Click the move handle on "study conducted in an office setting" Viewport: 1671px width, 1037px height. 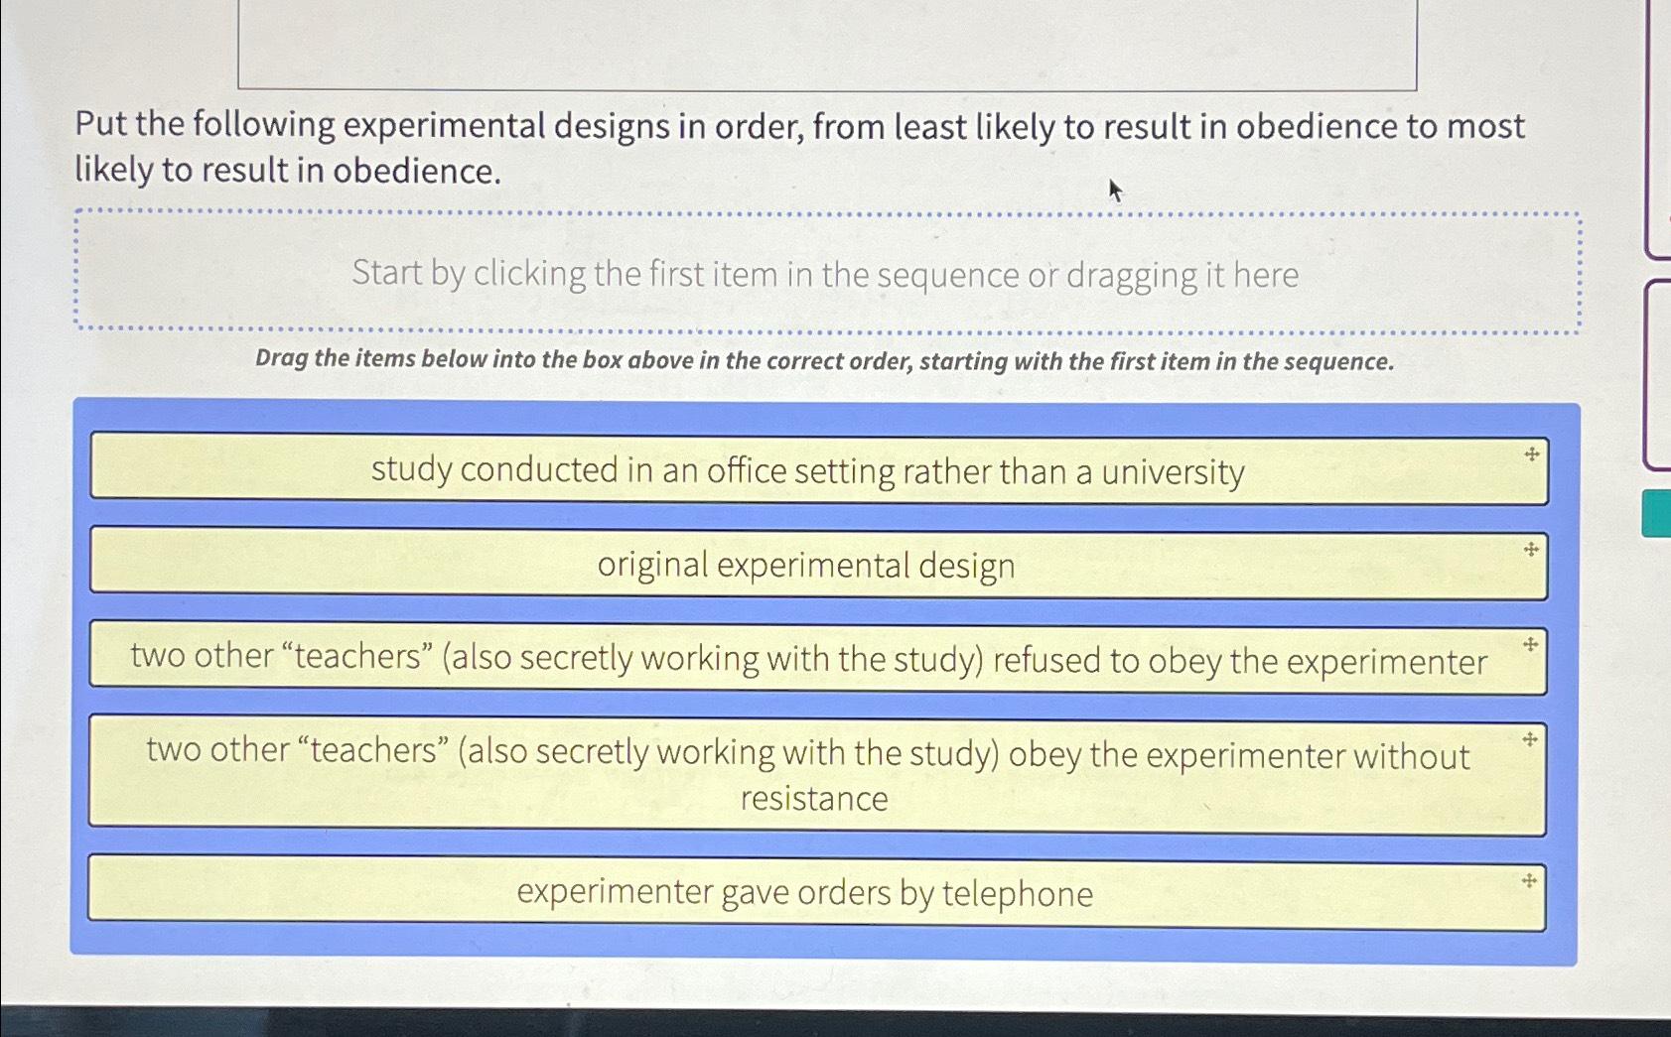(1530, 454)
